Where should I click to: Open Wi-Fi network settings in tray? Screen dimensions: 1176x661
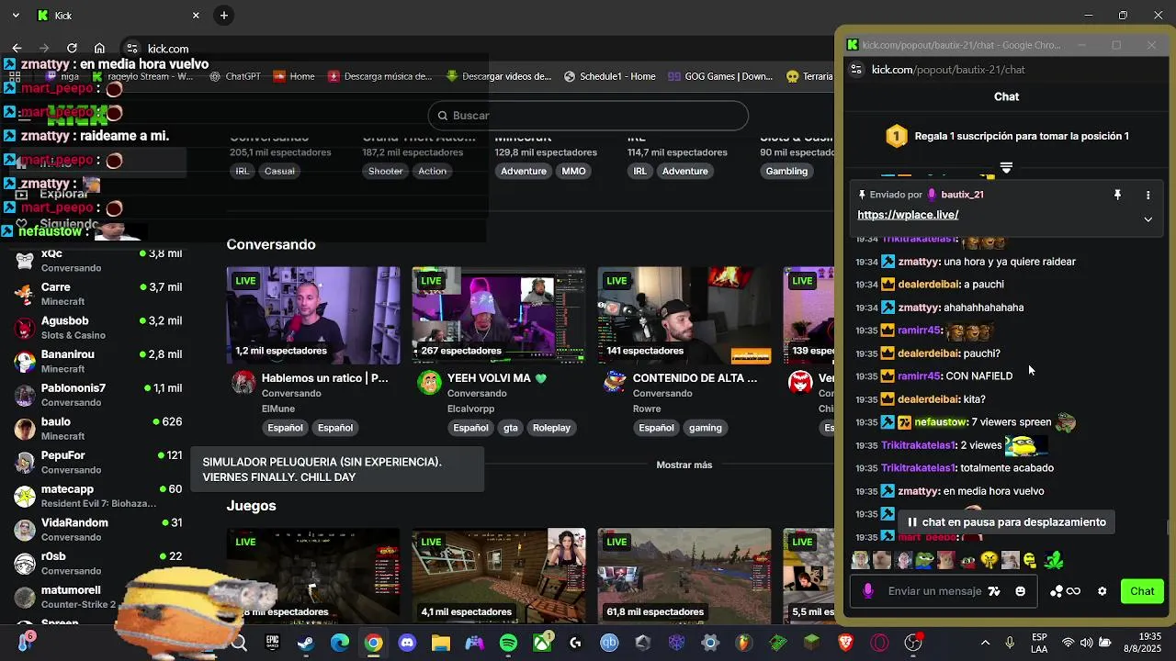(1068, 643)
